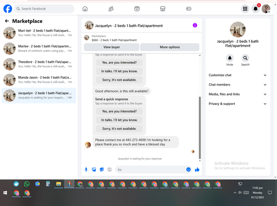Click the View buyer button

tap(111, 47)
